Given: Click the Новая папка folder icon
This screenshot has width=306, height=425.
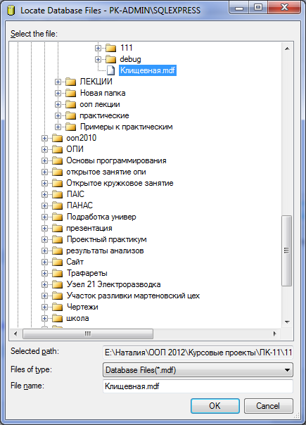Looking at the screenshot, I should click(70, 94).
